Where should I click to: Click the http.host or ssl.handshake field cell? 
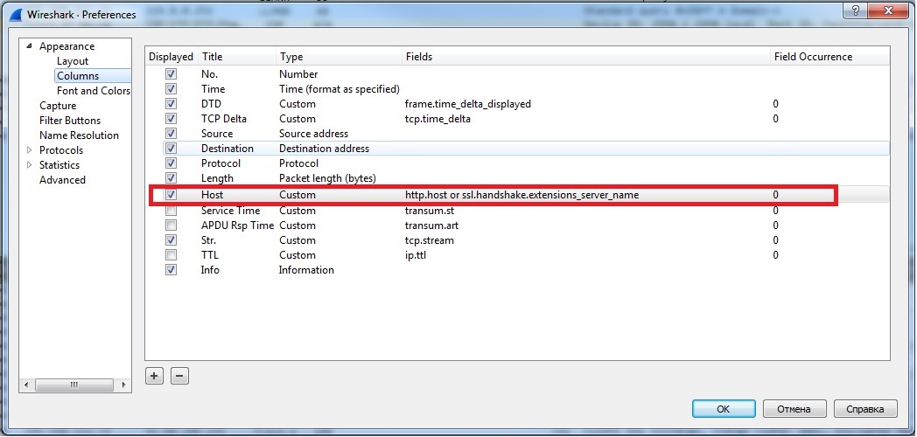(x=521, y=195)
